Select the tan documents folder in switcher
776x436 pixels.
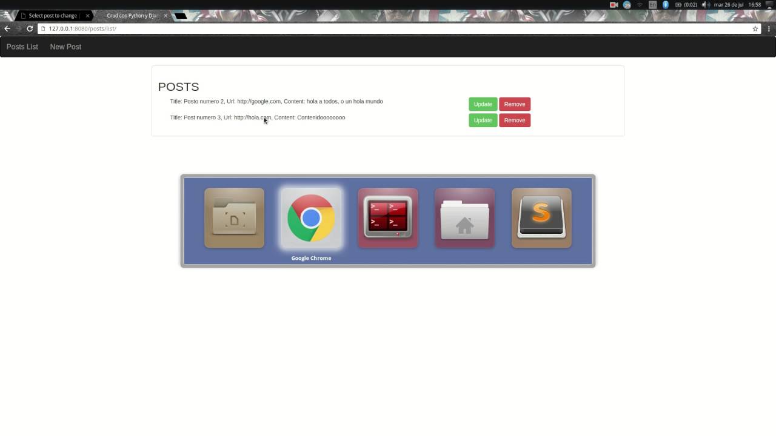tap(234, 218)
